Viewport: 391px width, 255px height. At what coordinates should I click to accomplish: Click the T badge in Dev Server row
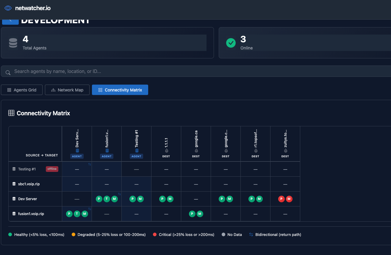tap(107, 199)
